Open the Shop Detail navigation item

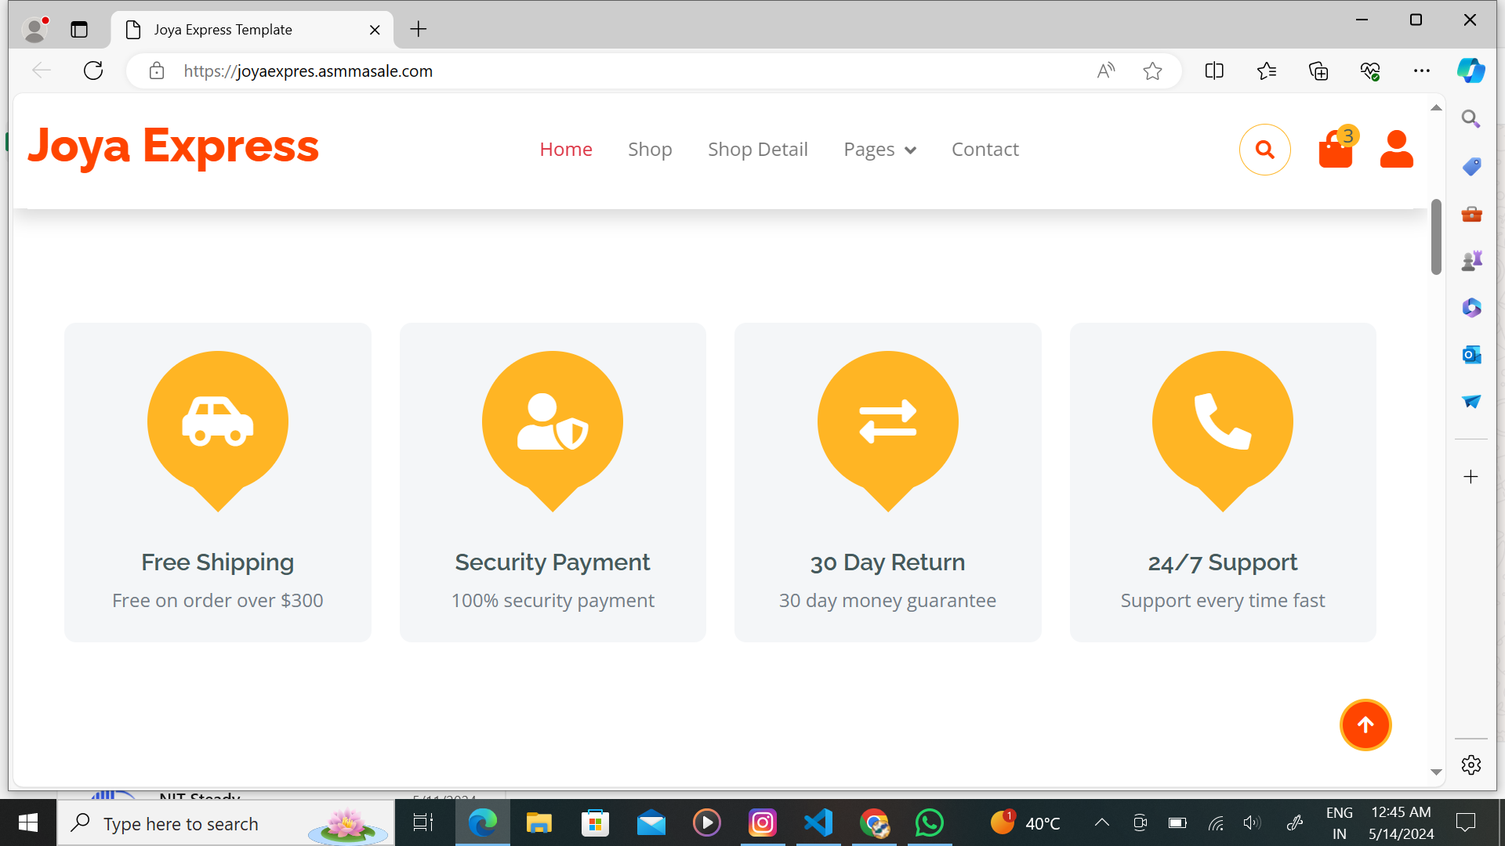click(x=757, y=150)
